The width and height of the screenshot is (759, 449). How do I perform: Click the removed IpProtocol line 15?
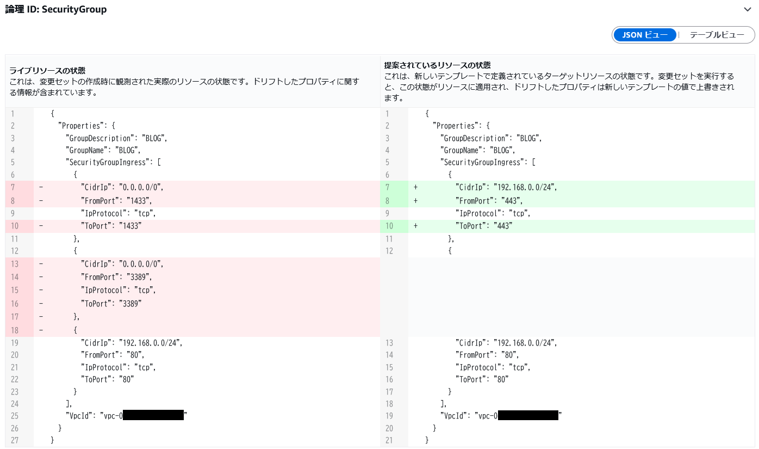(118, 290)
